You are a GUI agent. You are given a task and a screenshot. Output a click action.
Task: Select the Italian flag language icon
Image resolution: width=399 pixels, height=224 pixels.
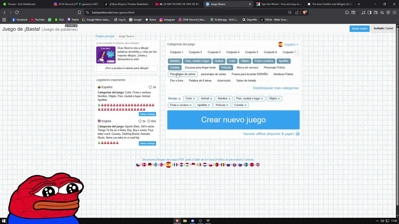[199, 165]
